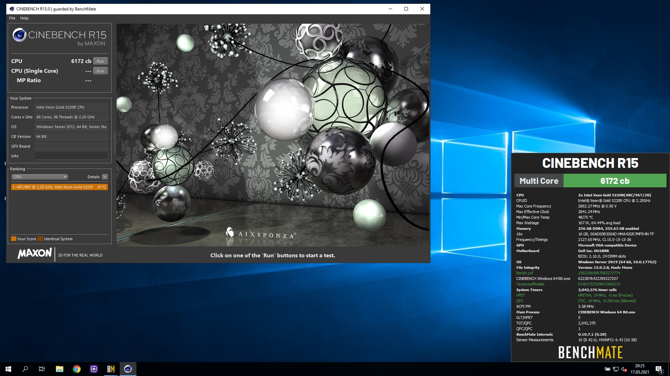Click the OS field in Your System
Screen dimensions: 670x376
(x=71, y=127)
